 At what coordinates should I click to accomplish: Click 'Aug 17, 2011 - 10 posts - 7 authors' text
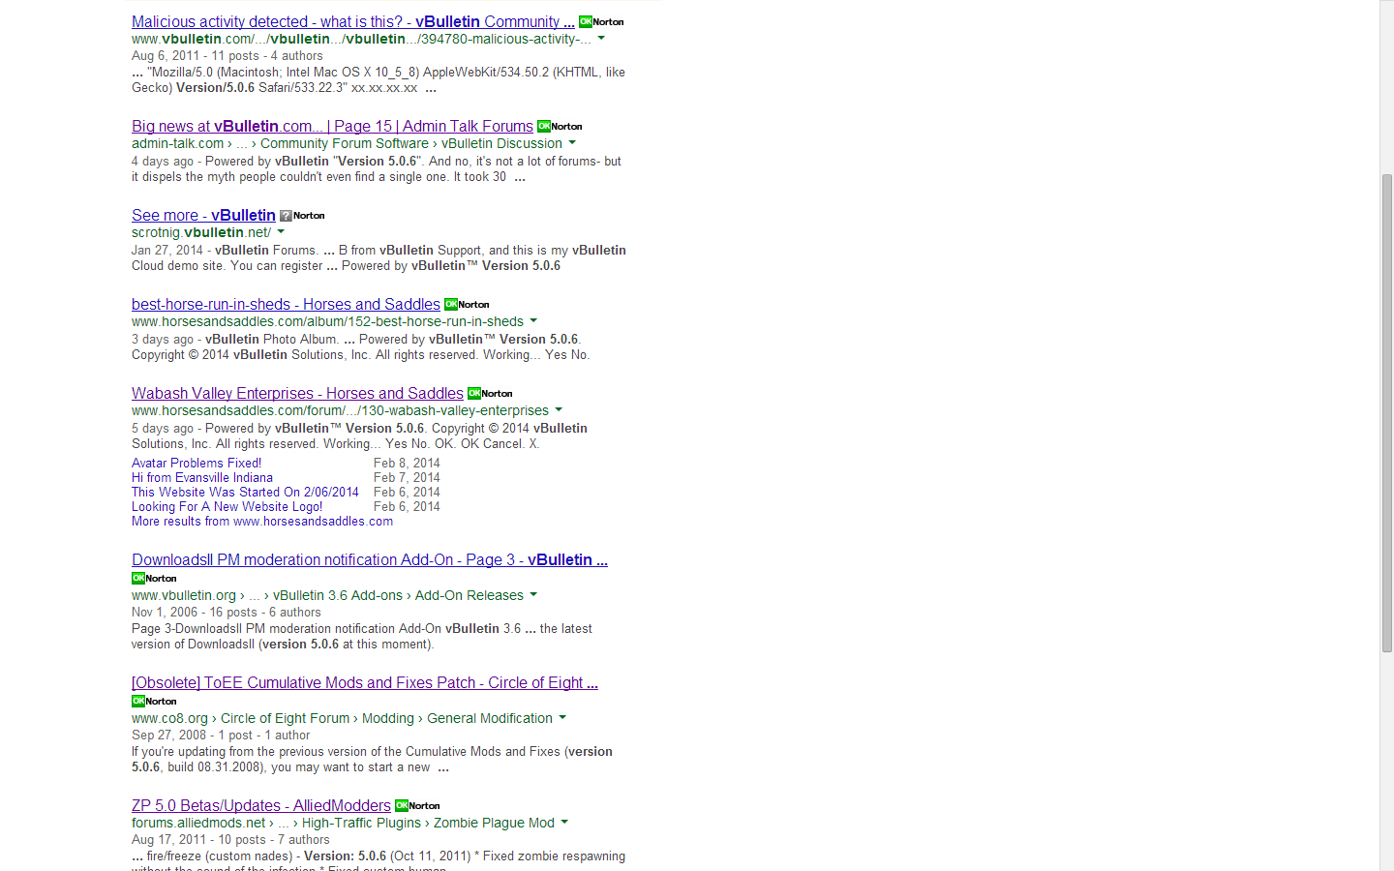[230, 839]
